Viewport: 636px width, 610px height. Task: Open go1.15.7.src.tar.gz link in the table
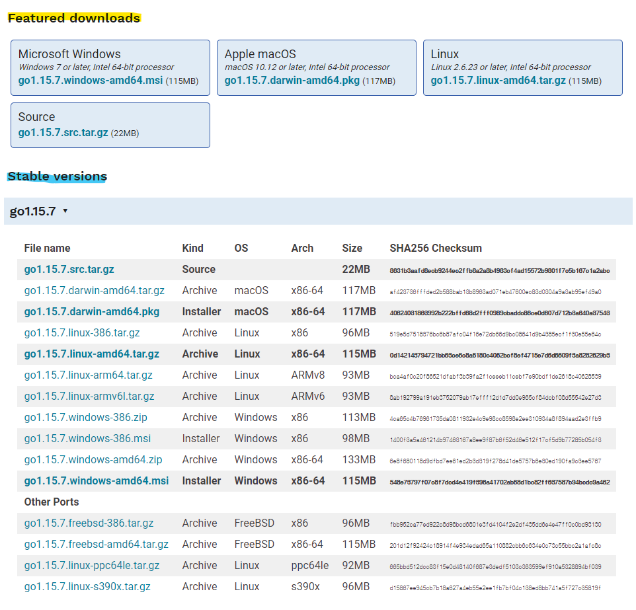(69, 269)
